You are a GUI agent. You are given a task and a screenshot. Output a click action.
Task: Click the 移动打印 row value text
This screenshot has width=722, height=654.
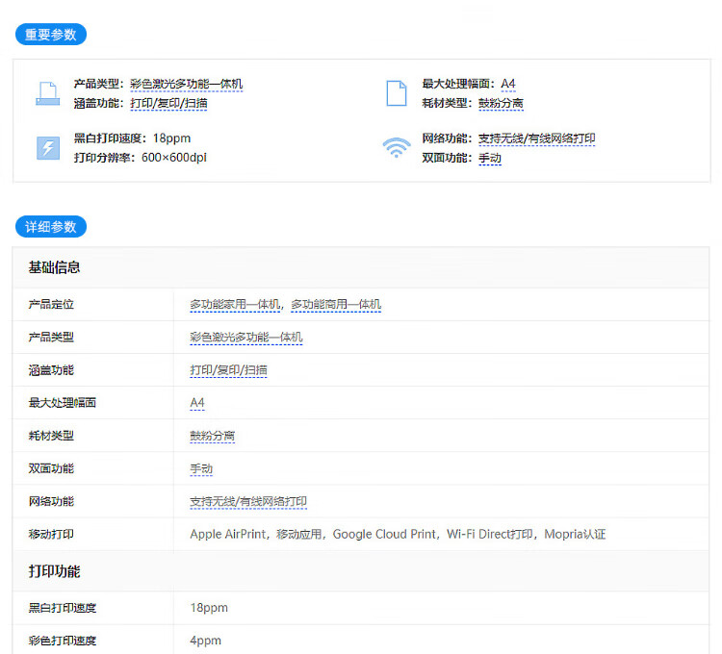pyautogui.click(x=397, y=534)
